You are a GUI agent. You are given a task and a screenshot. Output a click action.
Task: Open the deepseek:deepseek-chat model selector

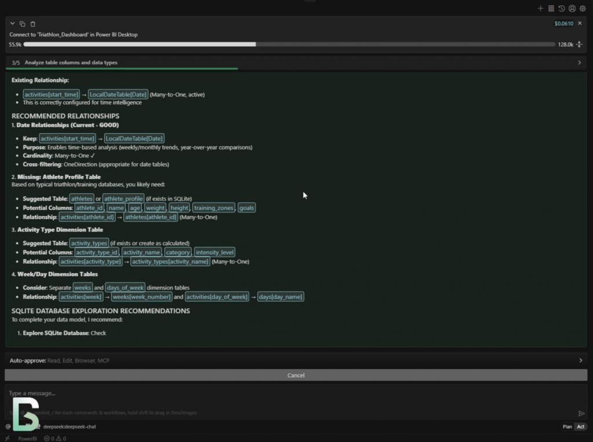click(69, 426)
